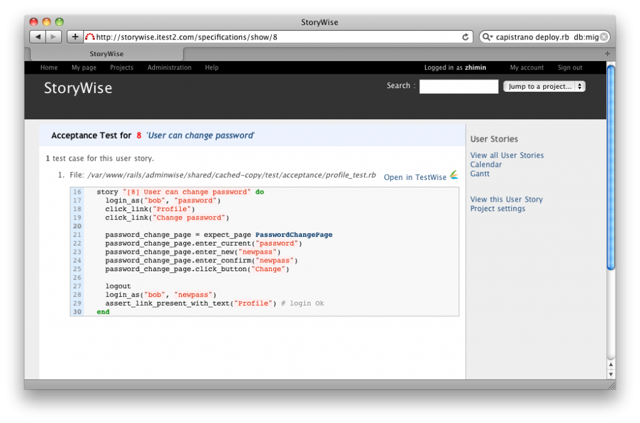Open the Administration menu

[169, 67]
